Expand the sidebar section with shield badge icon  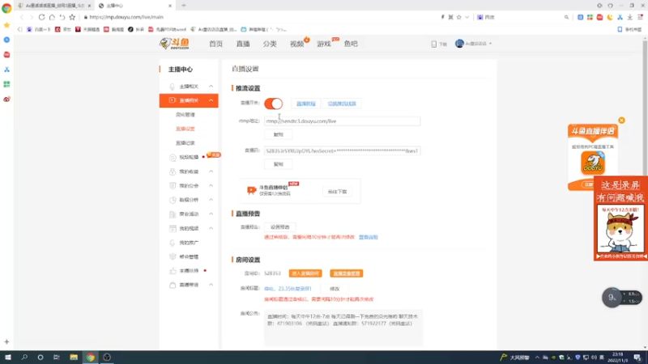pos(189,186)
